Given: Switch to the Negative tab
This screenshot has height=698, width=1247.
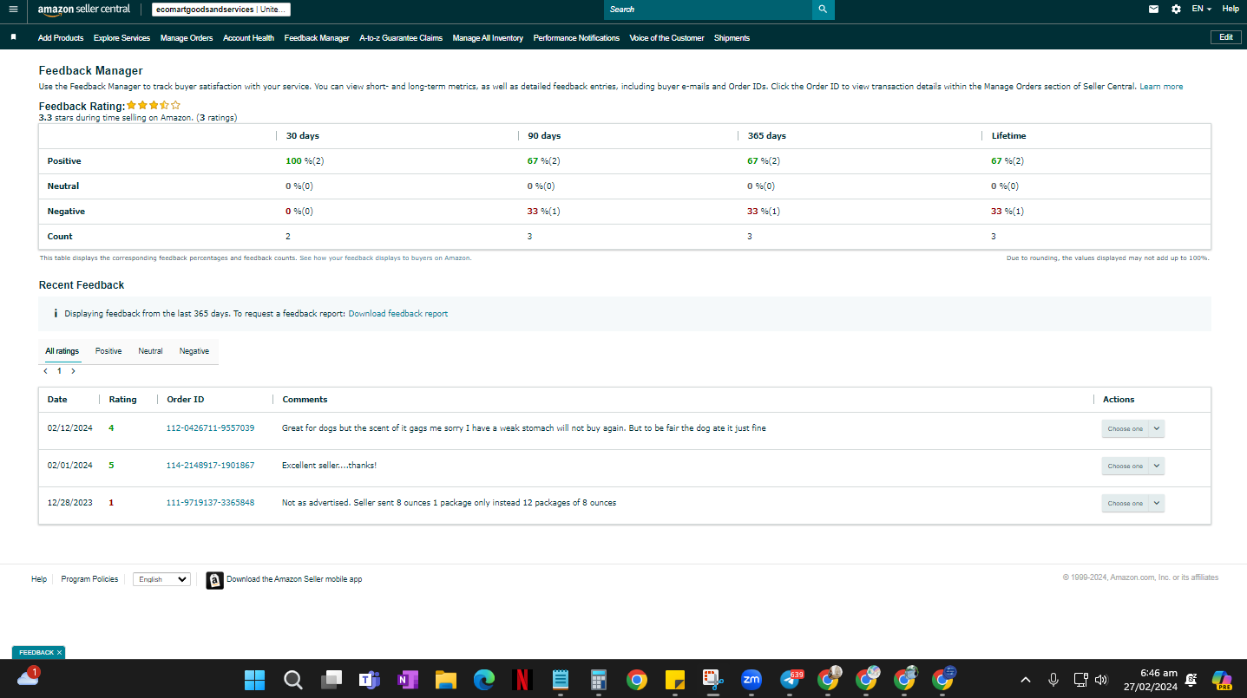Looking at the screenshot, I should click(194, 351).
